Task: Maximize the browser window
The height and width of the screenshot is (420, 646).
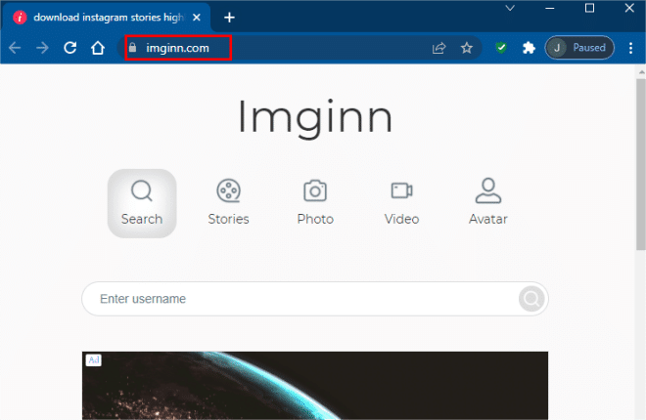Action: point(589,8)
